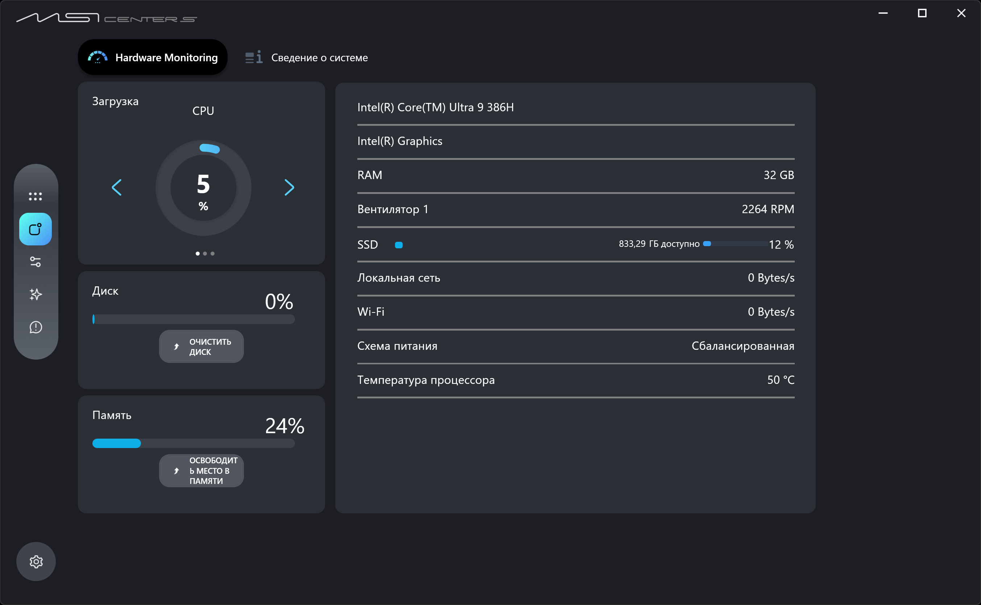
Task: Open the sliders settings sidebar icon
Action: (36, 262)
